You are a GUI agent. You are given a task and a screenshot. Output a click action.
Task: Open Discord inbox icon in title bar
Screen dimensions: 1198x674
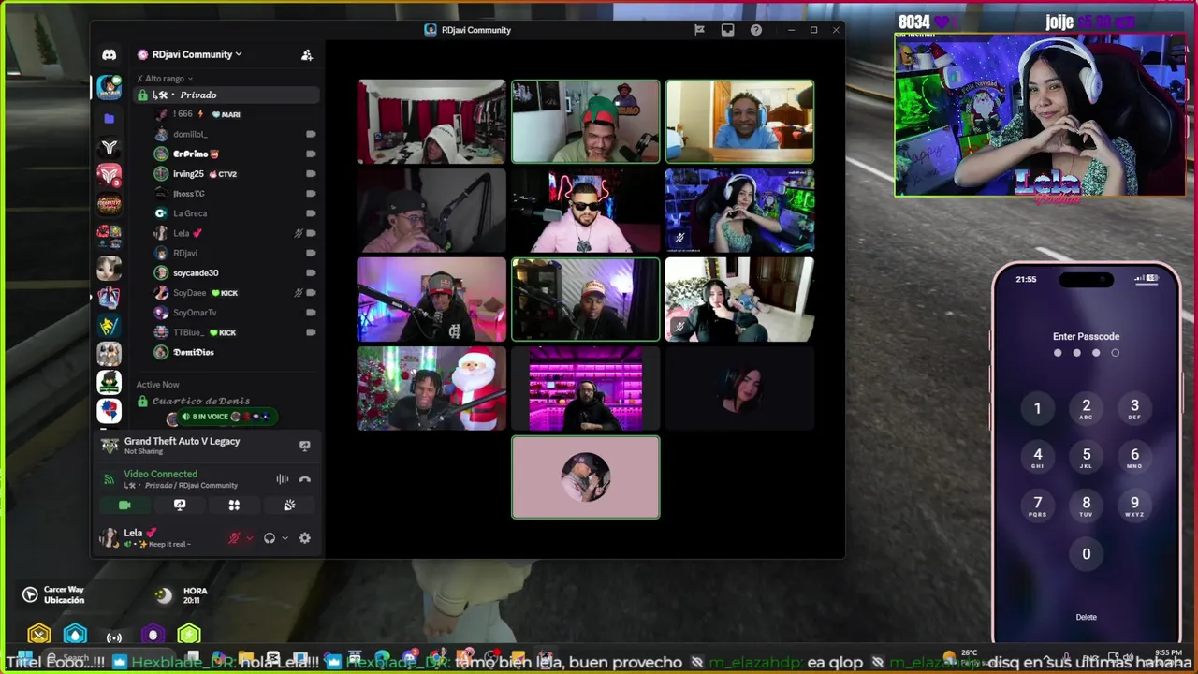click(x=727, y=30)
